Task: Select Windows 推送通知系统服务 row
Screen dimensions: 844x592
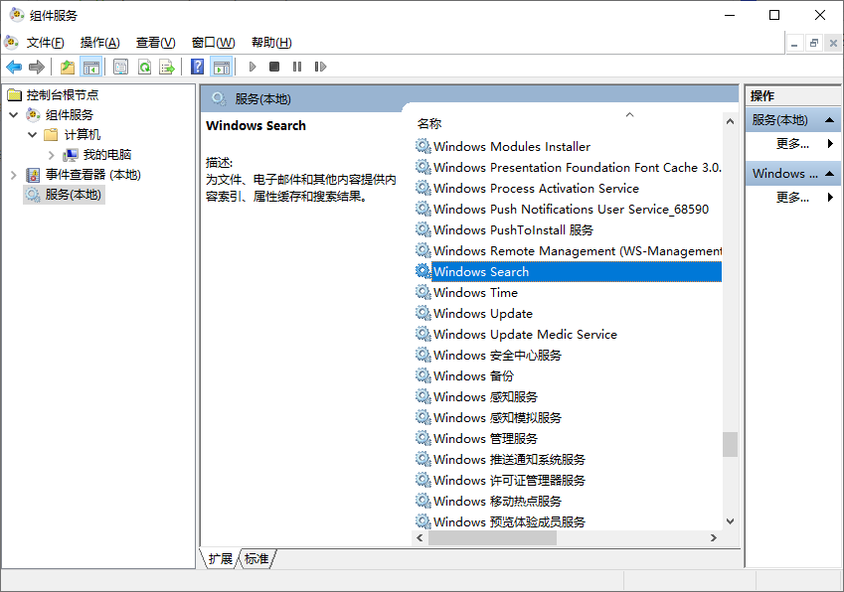Action: tap(568, 459)
